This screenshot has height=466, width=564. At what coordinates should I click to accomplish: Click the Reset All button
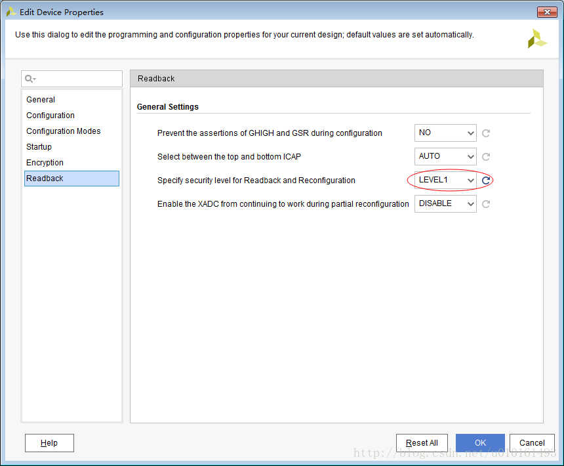pyautogui.click(x=422, y=443)
